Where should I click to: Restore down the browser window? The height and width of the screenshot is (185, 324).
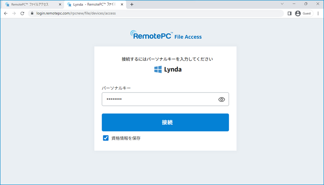coord(306,4)
